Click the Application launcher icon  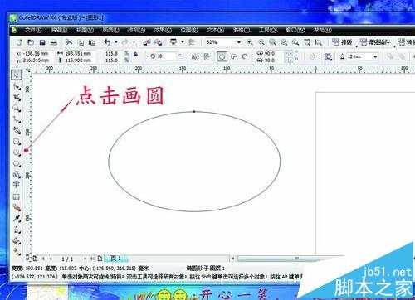tap(173, 42)
